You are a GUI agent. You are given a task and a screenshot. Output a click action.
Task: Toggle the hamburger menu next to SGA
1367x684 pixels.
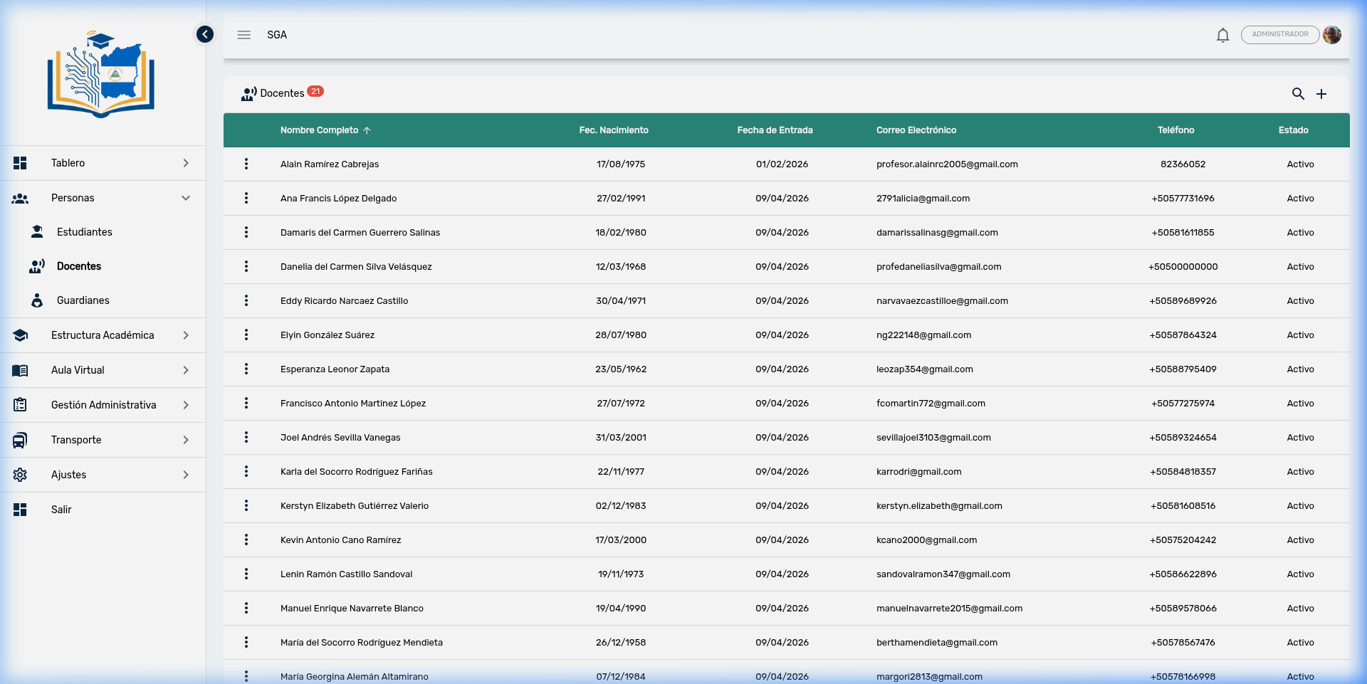pyautogui.click(x=244, y=35)
